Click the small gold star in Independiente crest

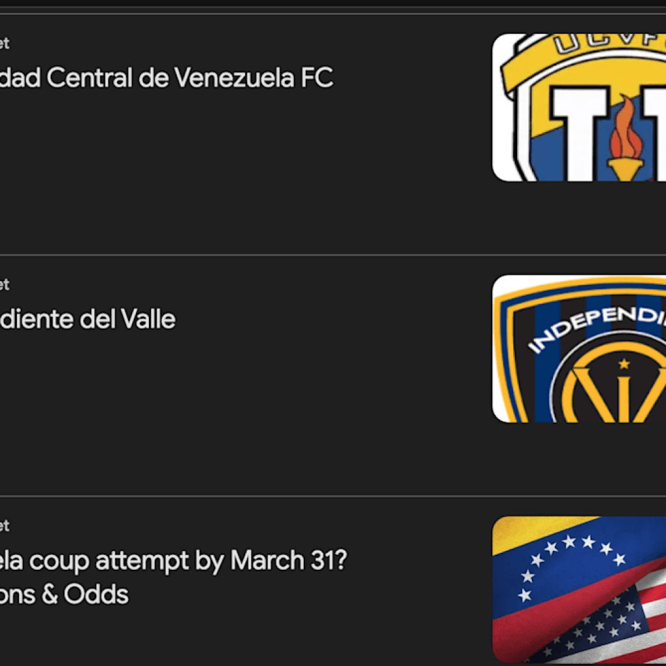click(x=624, y=363)
